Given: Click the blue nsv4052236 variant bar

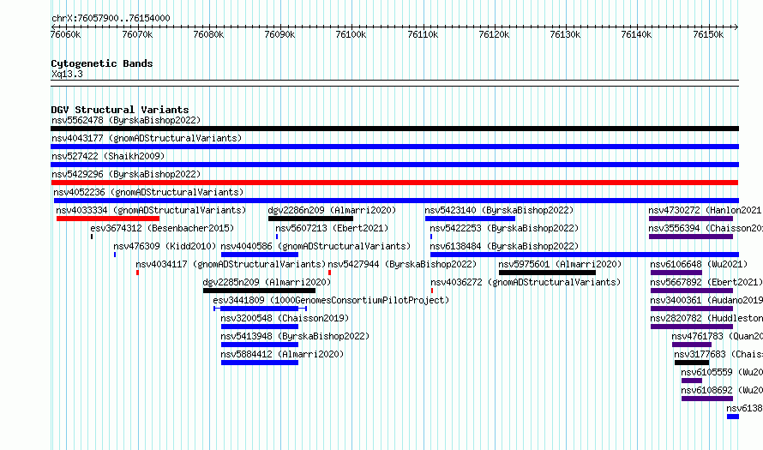Looking at the screenshot, I should click(396, 201).
